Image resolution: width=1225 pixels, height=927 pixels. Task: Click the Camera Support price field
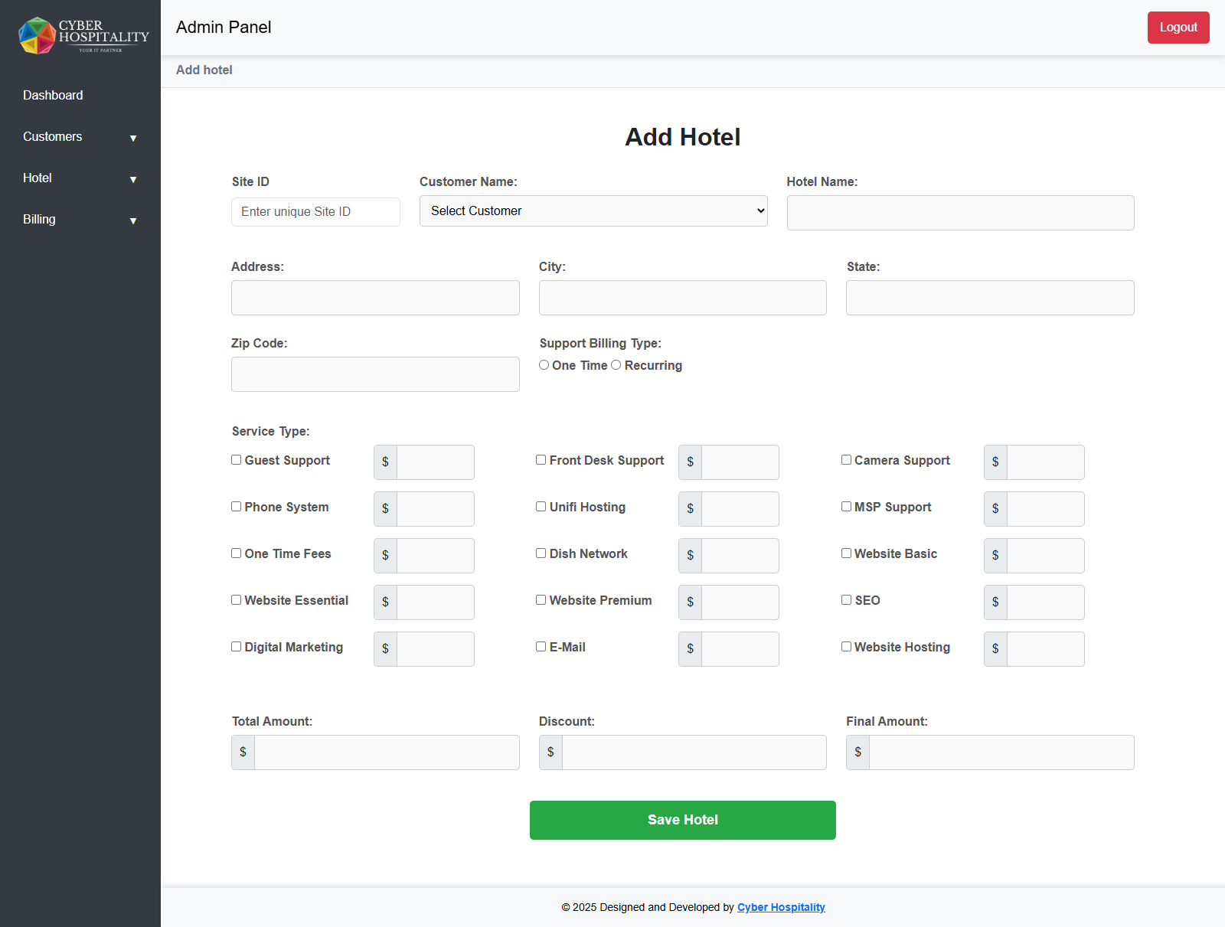tap(1045, 462)
